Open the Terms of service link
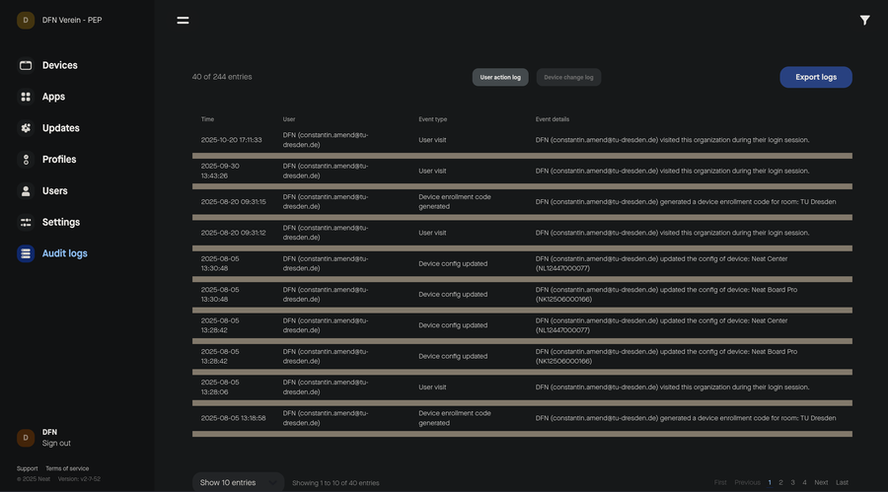Screen dimensions: 888x492 67,468
